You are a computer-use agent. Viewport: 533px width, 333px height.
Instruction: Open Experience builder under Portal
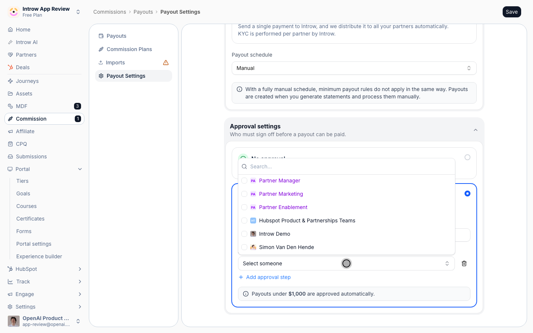tap(39, 256)
